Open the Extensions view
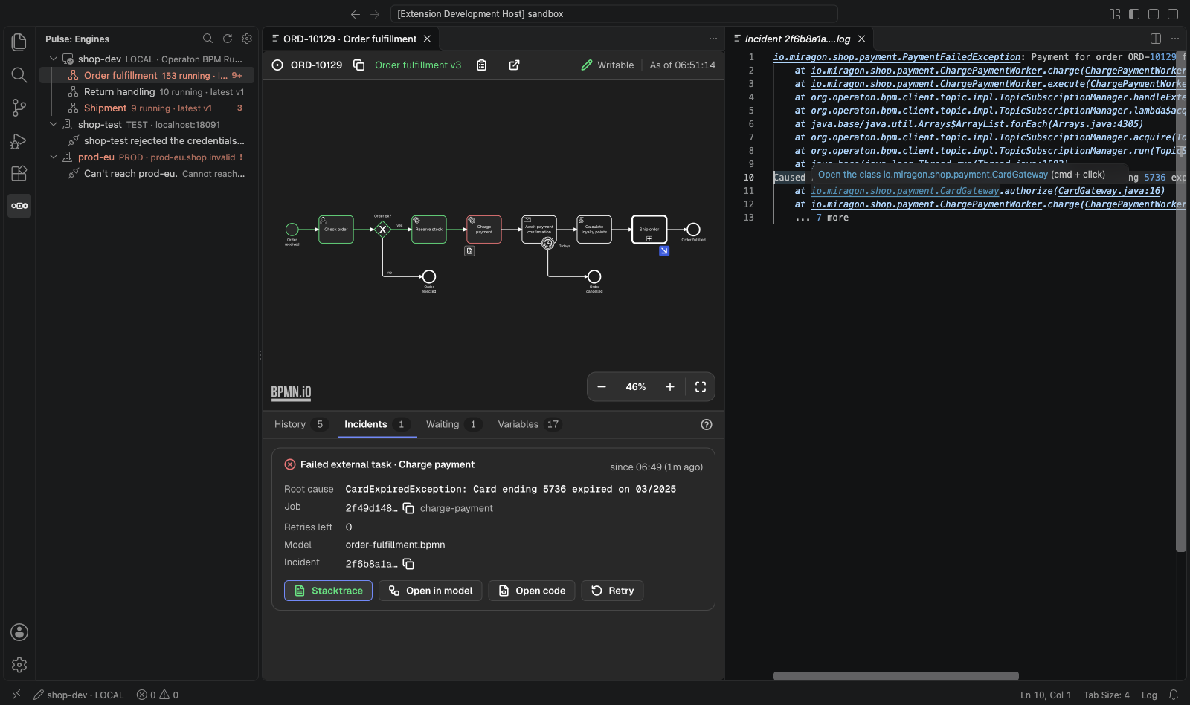1190x705 pixels. pyautogui.click(x=19, y=173)
